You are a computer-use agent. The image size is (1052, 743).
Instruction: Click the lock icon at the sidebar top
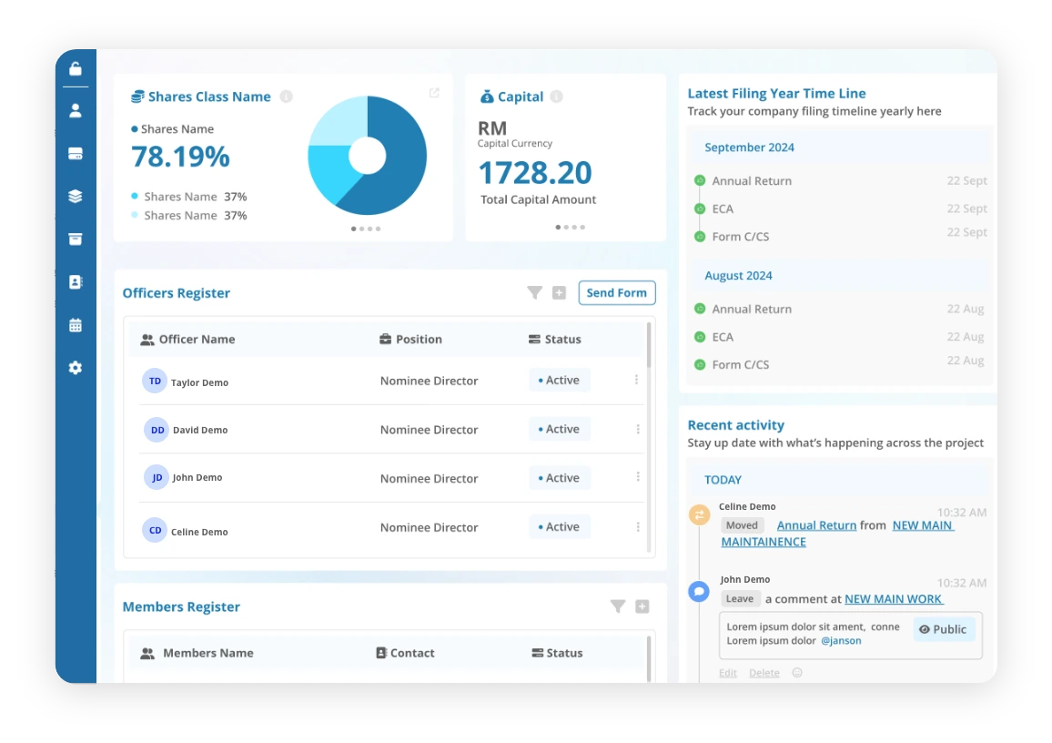[x=76, y=67]
